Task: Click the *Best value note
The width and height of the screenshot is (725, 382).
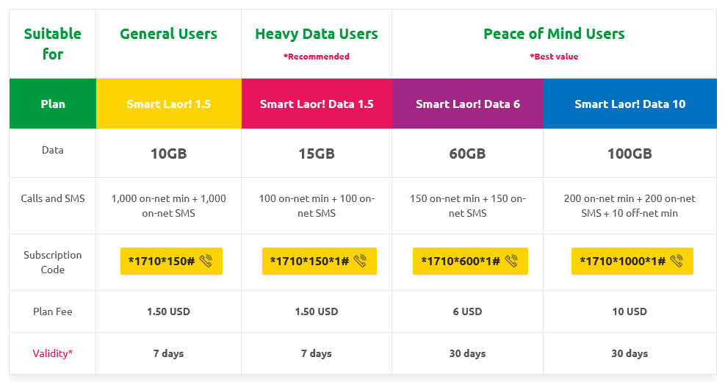Action: (x=554, y=57)
